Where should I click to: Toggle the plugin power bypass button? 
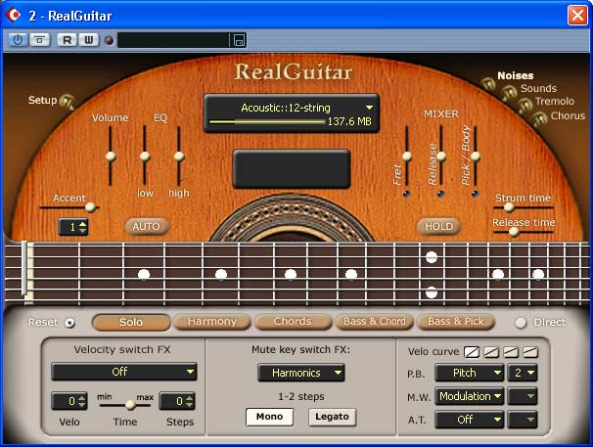(x=18, y=40)
